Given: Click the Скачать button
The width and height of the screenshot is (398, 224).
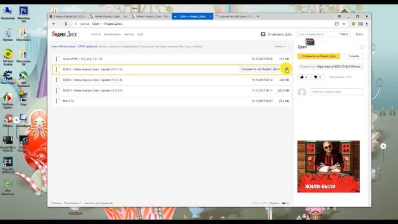Looking at the screenshot, I should [354, 56].
